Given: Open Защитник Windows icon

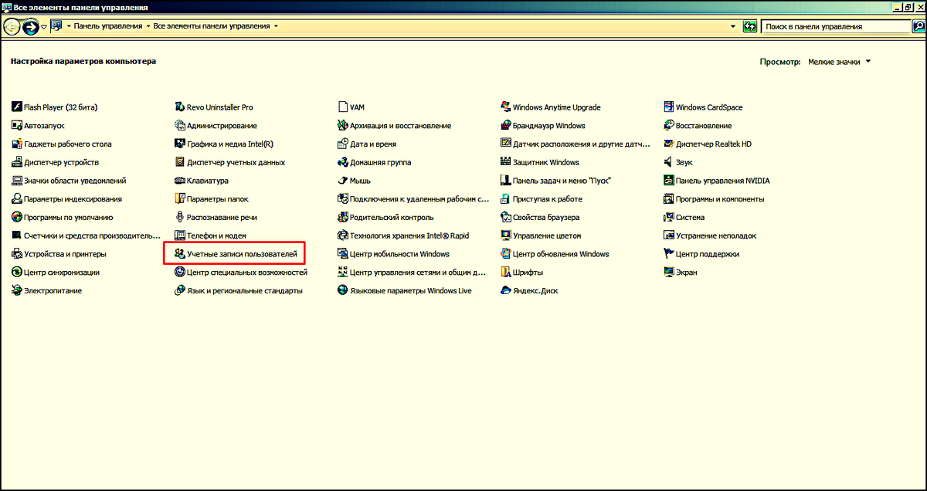Looking at the screenshot, I should point(507,162).
